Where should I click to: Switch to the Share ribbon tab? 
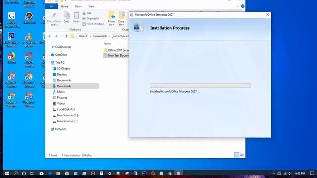[x=78, y=6]
